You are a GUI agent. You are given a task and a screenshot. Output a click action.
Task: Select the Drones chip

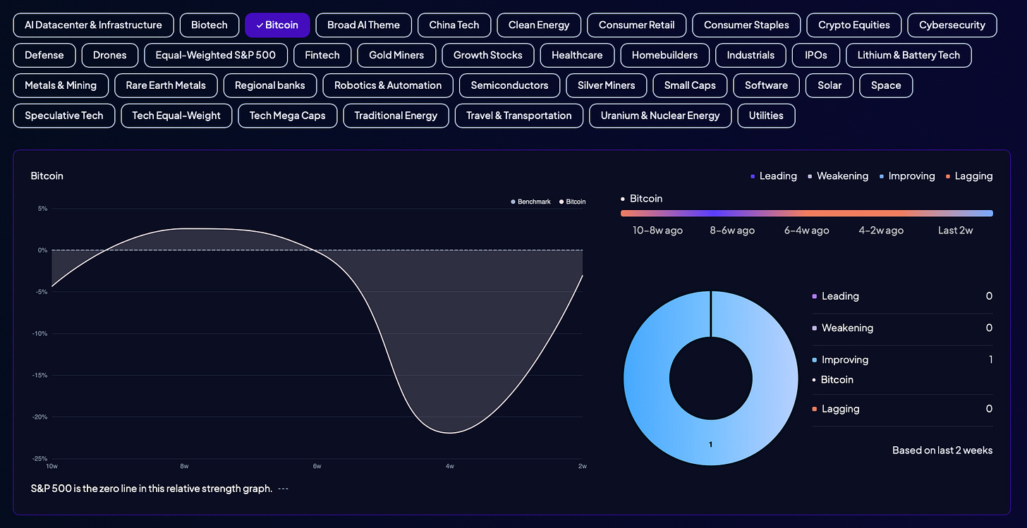click(x=109, y=55)
